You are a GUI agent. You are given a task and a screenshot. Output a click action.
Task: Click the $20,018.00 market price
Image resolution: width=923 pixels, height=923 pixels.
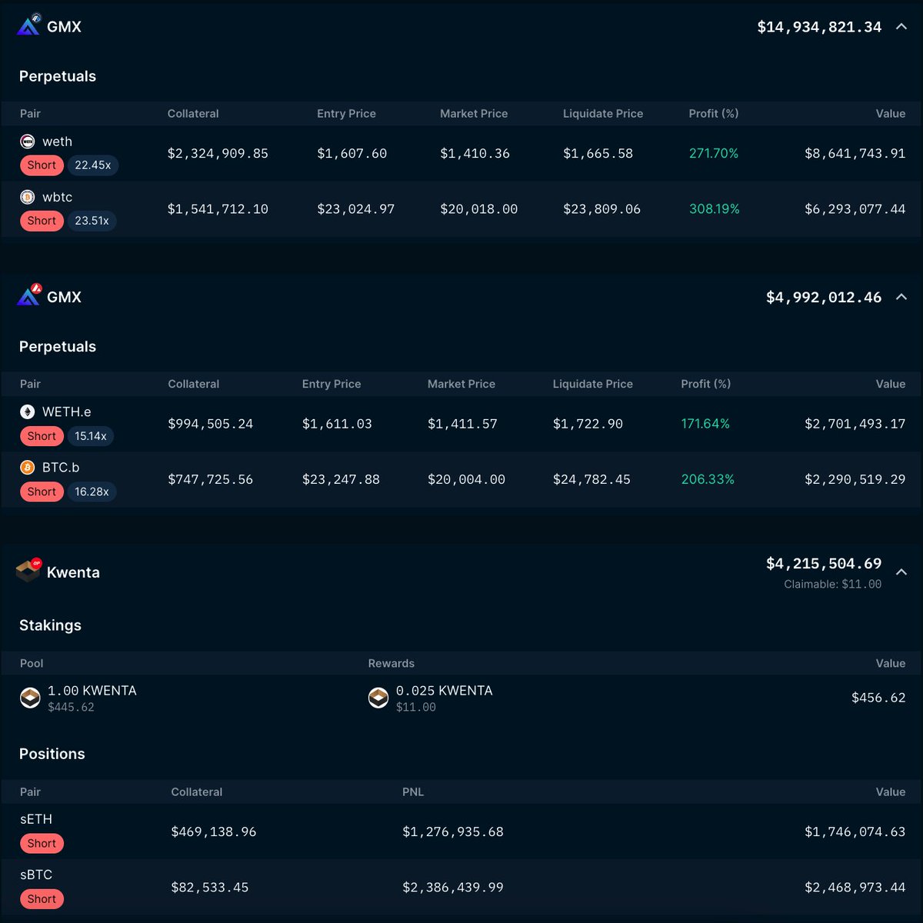(x=478, y=208)
